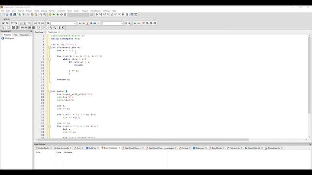Click the Copy icon in toolbar
The width and height of the screenshot is (312, 175).
(x=32, y=15)
